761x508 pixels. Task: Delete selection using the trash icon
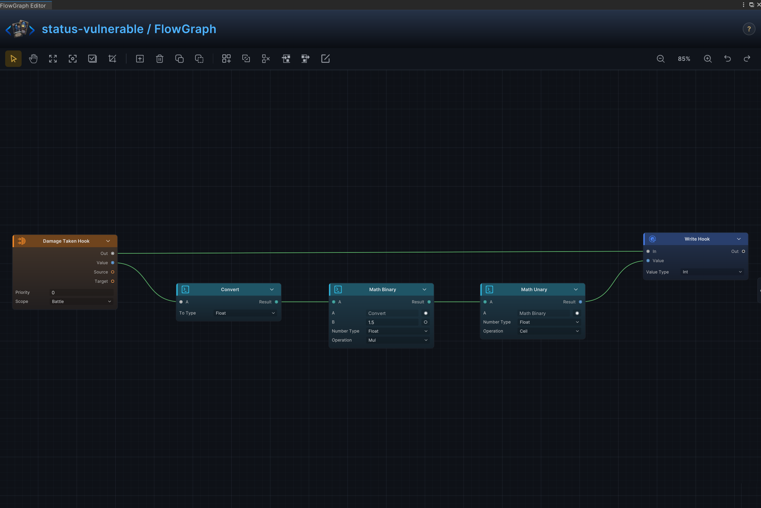pos(159,59)
